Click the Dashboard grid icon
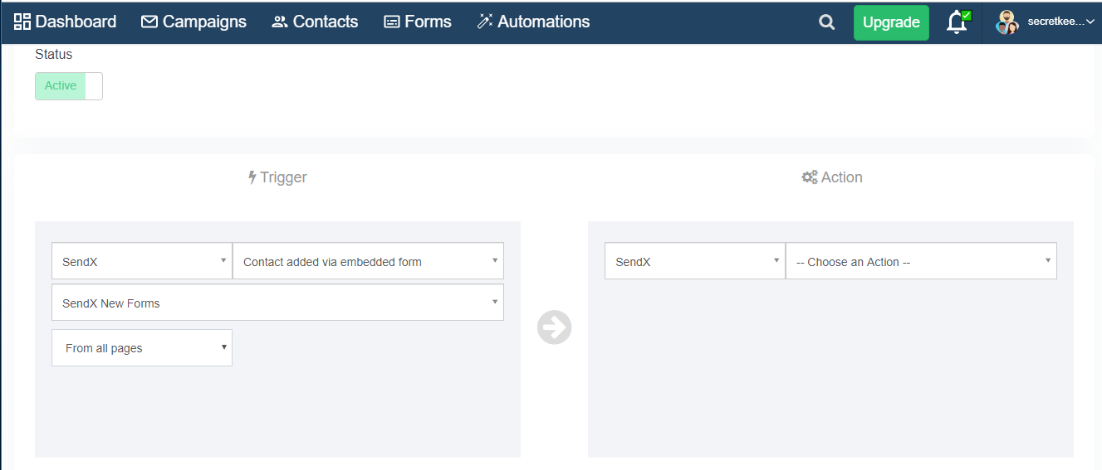 coord(22,22)
